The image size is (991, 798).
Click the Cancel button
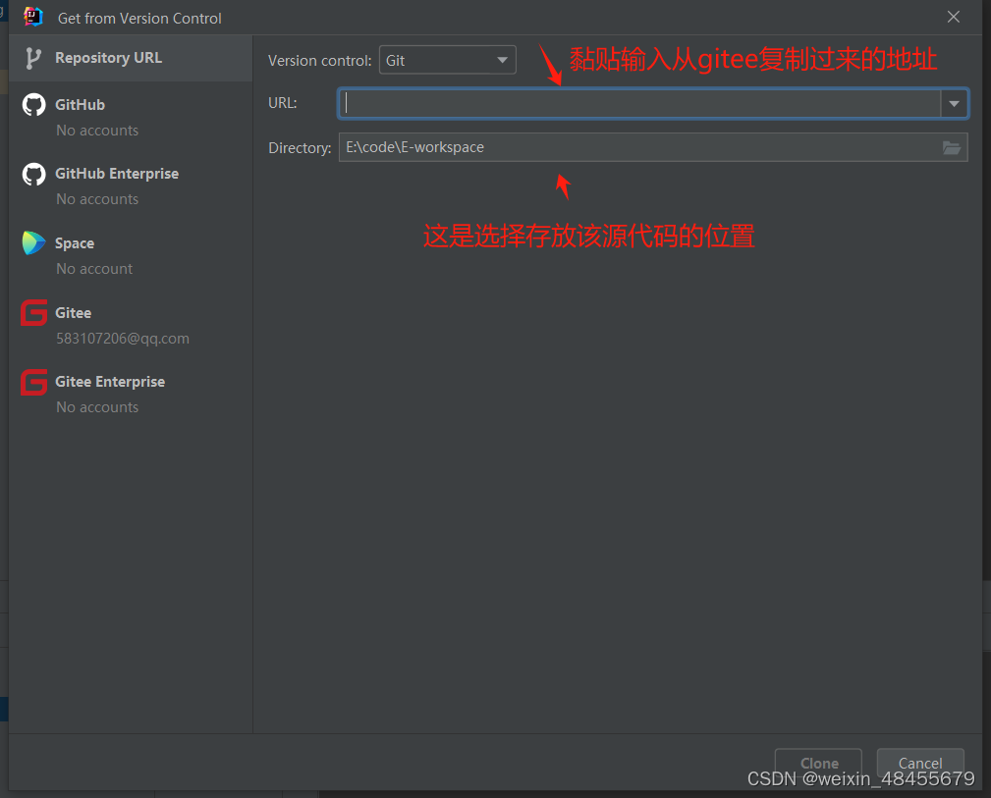919,763
